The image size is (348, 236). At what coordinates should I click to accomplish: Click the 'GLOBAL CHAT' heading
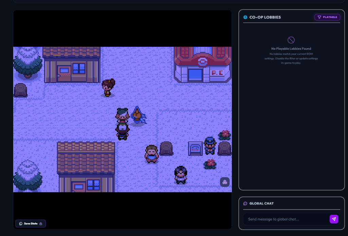[x=261, y=203]
